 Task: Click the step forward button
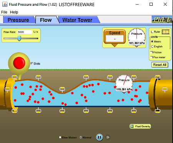[108, 137]
